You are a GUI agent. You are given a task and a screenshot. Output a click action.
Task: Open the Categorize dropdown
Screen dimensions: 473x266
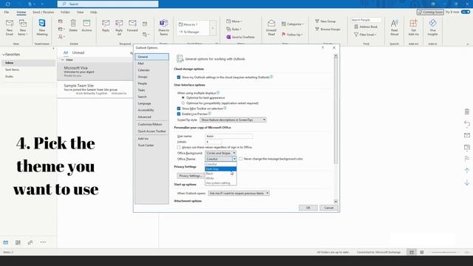pyautogui.click(x=293, y=24)
